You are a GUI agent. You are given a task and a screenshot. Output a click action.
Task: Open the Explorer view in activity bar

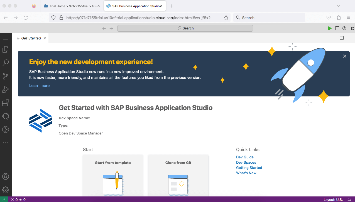point(6,49)
